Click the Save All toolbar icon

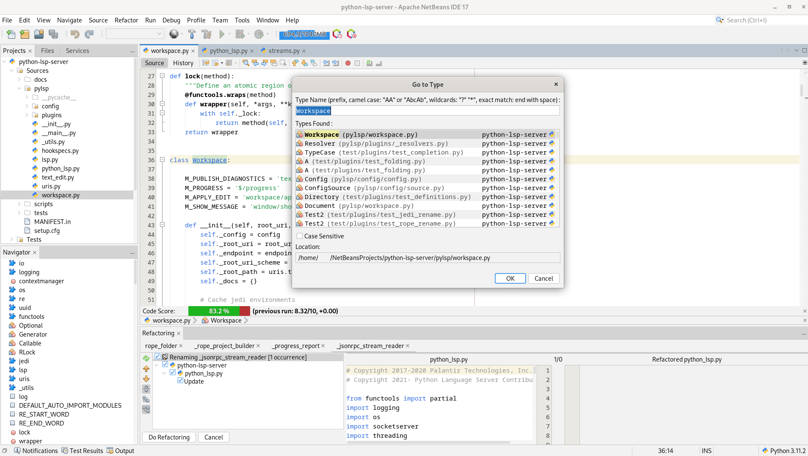53,34
